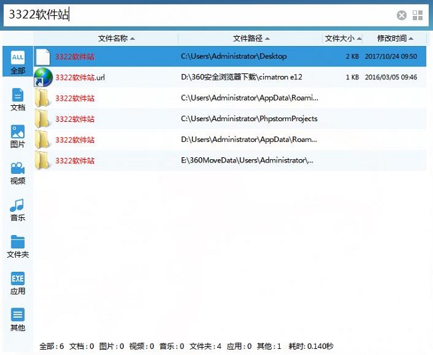Click the date 2017/10/24 09:50
Viewport: 433px width, 355px height.
pos(391,57)
